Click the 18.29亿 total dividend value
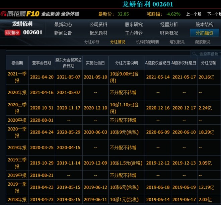Image resolution: width=221 pixels, height=205 pixels. click(206, 132)
